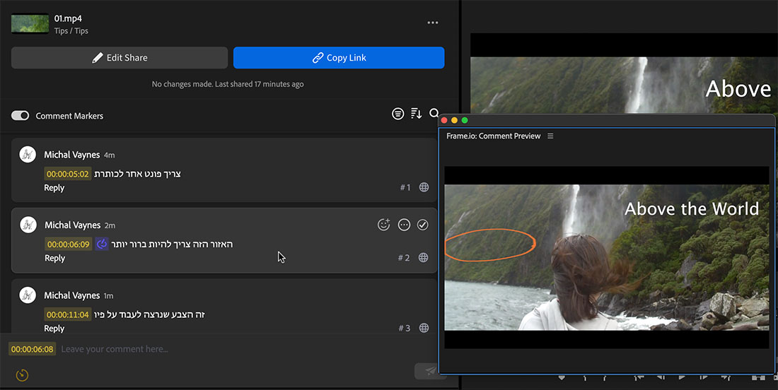Click the Add Marker icon in Program Monitor
This screenshot has height=390, width=778.
click(x=562, y=377)
